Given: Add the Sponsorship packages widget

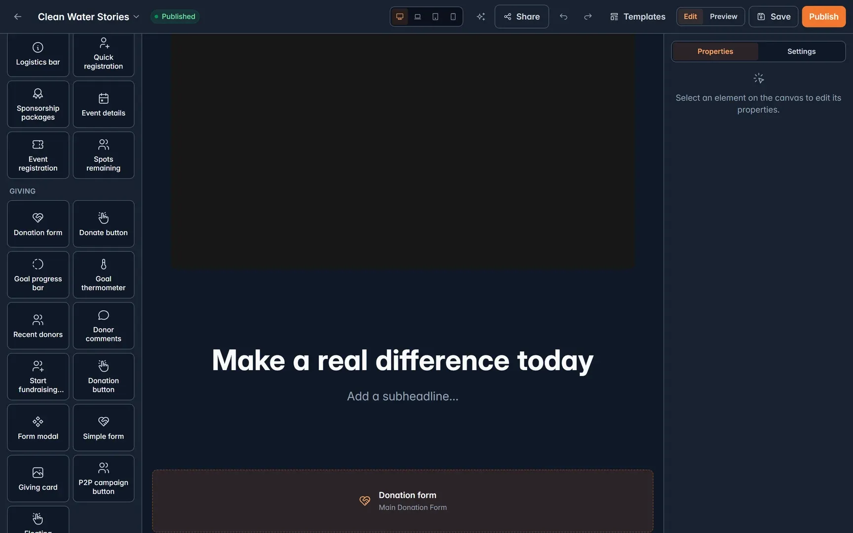Looking at the screenshot, I should click(x=38, y=105).
